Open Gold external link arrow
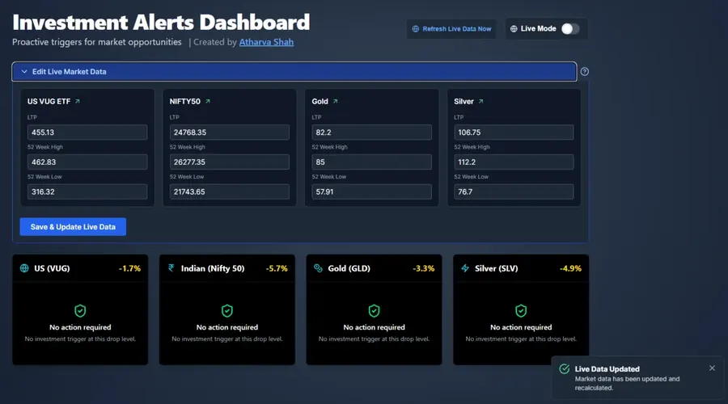This screenshot has height=404, width=728. pos(335,101)
